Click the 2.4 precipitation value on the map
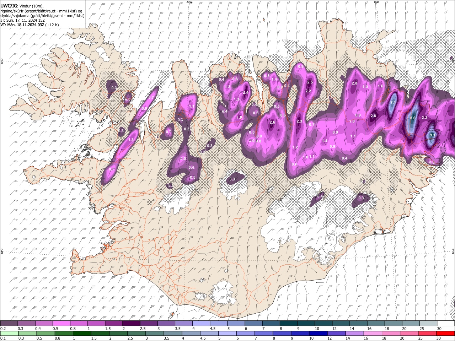Screen dimensions: 455x341 click(245, 93)
